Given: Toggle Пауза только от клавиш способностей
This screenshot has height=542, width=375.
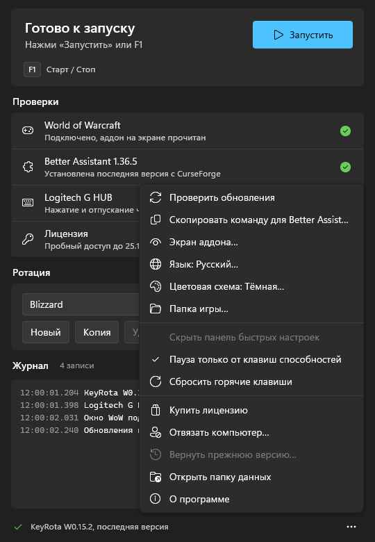Looking at the screenshot, I should pyautogui.click(x=251, y=359).
